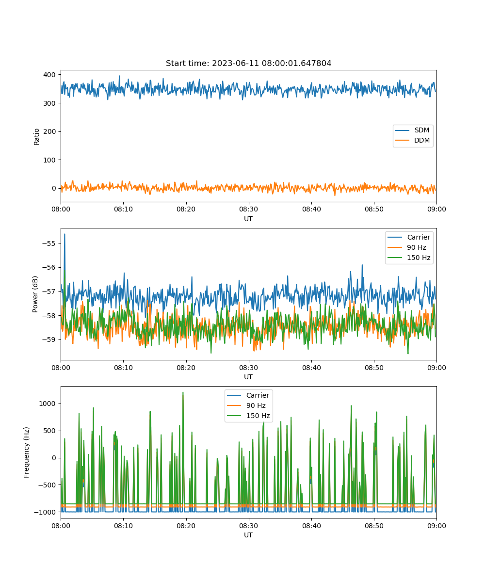The width and height of the screenshot is (485, 582).
Task: Click the UT label under Power plot
Action: pos(248,377)
